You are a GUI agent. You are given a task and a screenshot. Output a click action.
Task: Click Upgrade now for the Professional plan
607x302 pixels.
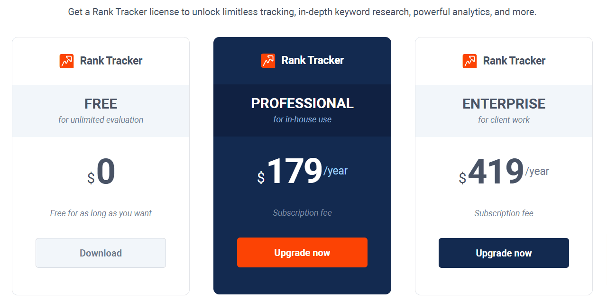pos(302,252)
